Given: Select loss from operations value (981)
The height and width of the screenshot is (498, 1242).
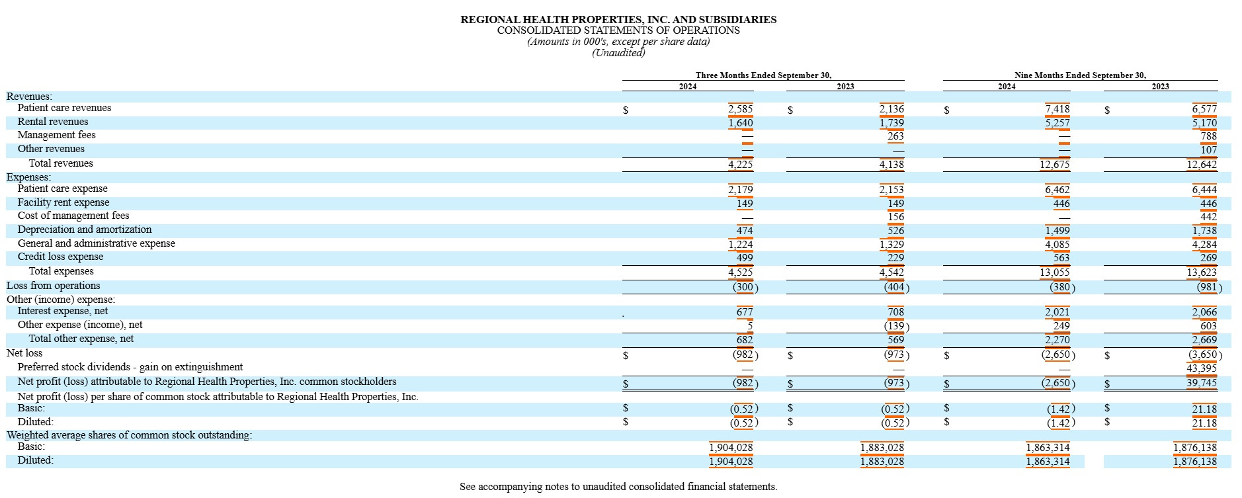Looking at the screenshot, I should (1209, 288).
